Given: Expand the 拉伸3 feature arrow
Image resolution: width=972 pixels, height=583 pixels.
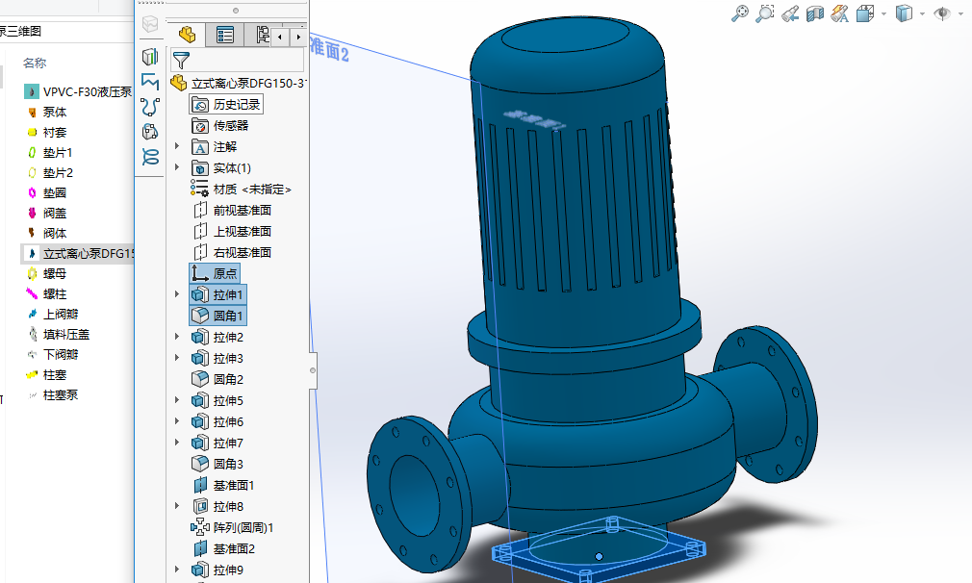Looking at the screenshot, I should 177,358.
